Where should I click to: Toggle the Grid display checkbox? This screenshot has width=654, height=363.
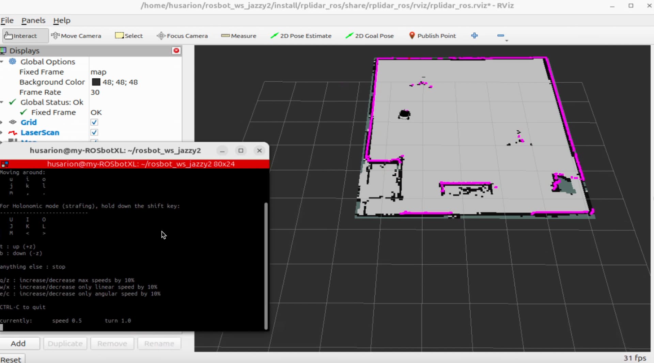[x=94, y=122]
